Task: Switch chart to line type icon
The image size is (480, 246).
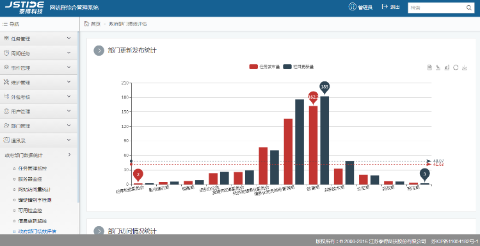Action: pos(438,67)
